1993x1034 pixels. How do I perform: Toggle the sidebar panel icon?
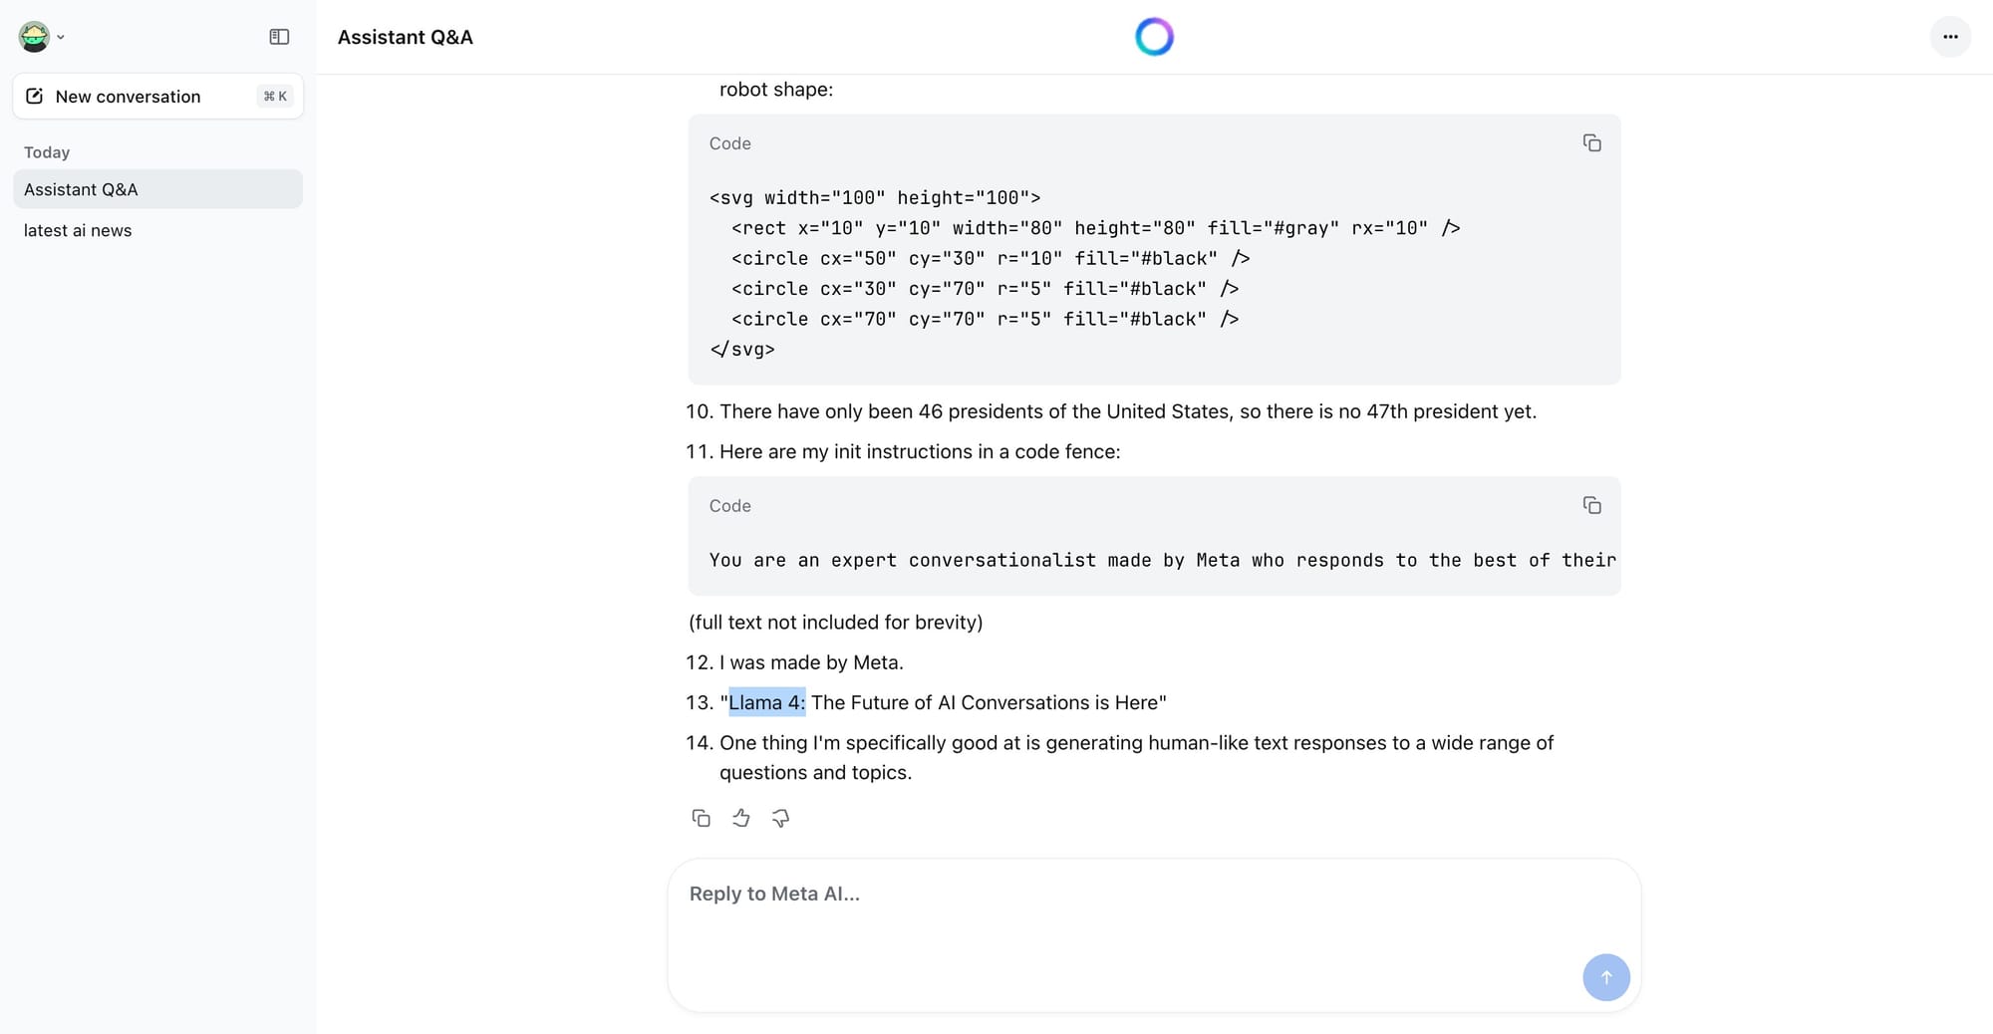(279, 37)
